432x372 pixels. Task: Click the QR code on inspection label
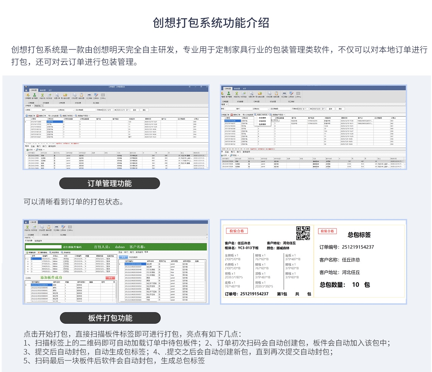pyautogui.click(x=303, y=233)
